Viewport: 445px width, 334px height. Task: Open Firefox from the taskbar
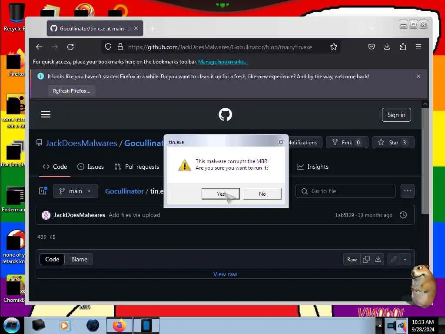click(x=120, y=325)
